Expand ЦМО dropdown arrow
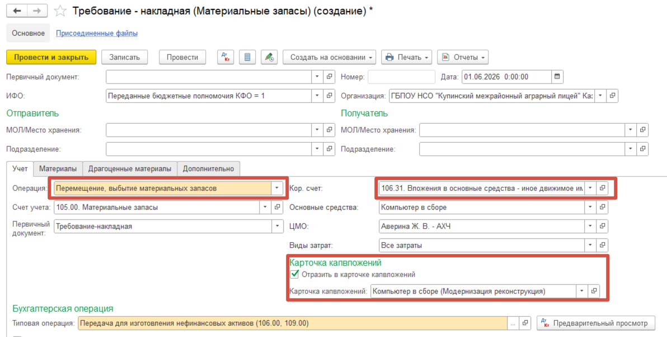This screenshot has height=337, width=667. (590, 226)
